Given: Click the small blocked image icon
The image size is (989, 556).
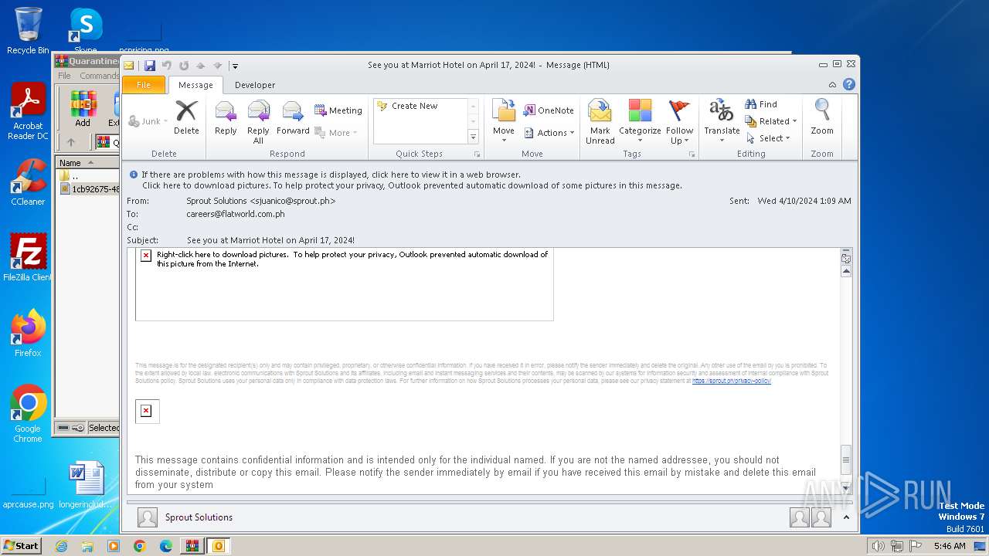Looking at the screenshot, I should [x=146, y=411].
